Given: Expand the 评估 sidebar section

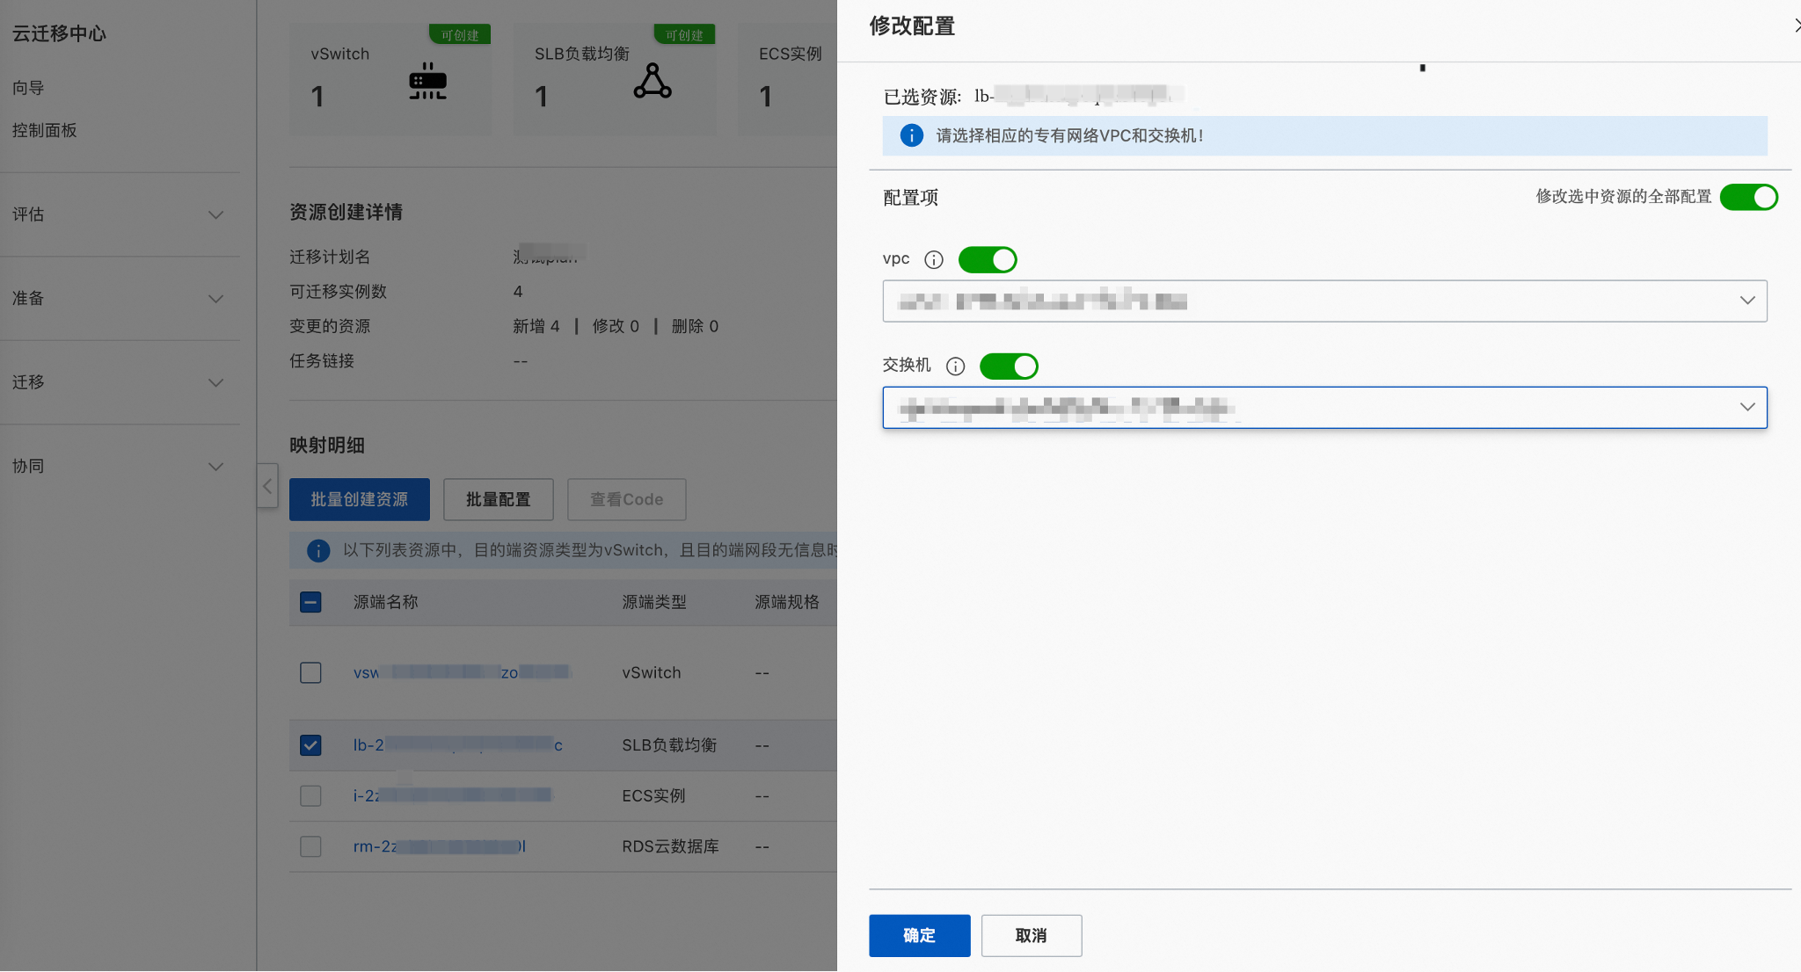Looking at the screenshot, I should pos(120,214).
